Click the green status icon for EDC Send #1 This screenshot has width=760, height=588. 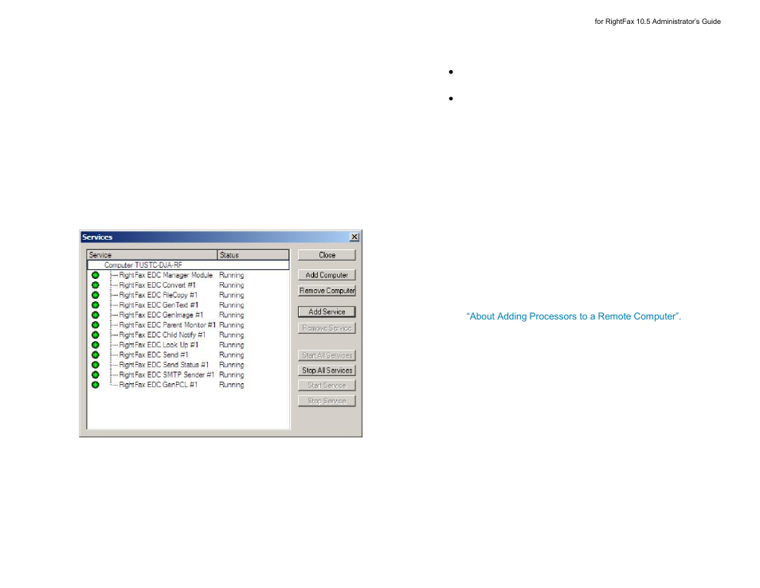(96, 355)
